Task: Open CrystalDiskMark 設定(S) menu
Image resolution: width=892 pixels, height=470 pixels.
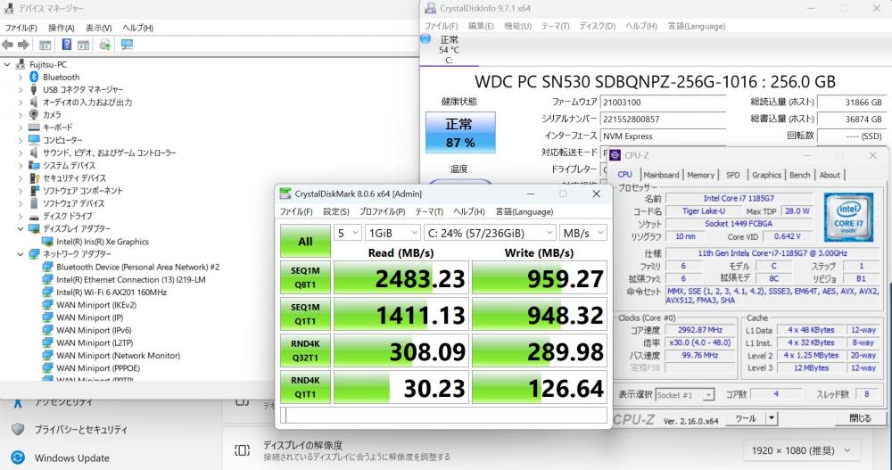Action: (336, 211)
